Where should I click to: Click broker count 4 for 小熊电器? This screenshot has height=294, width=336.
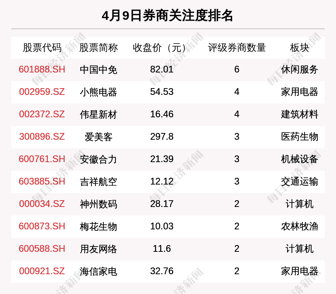coord(237,92)
